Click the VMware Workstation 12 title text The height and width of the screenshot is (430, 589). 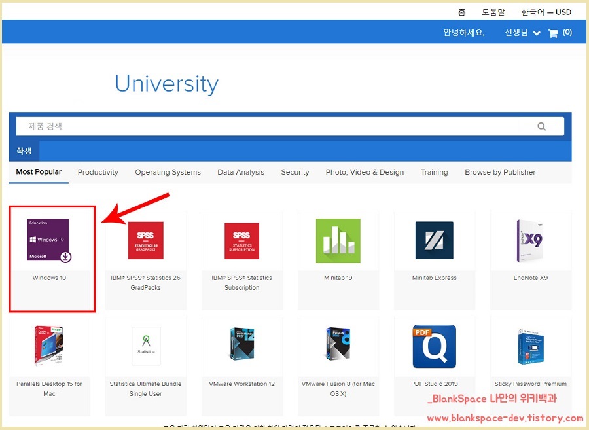tap(242, 384)
